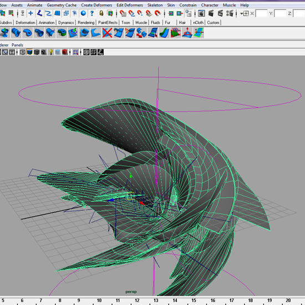Toggle select miscellaneous question-mark icon
The image size is (305, 305).
click(x=92, y=13)
